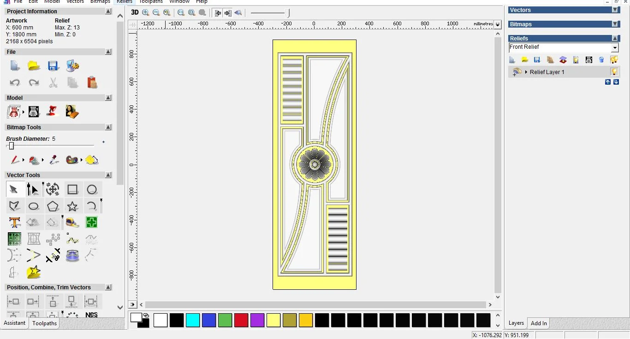Screen dimensions: 630x339
Task: Toggle visibility bulb of Relief Layer 1
Action: tap(614, 72)
